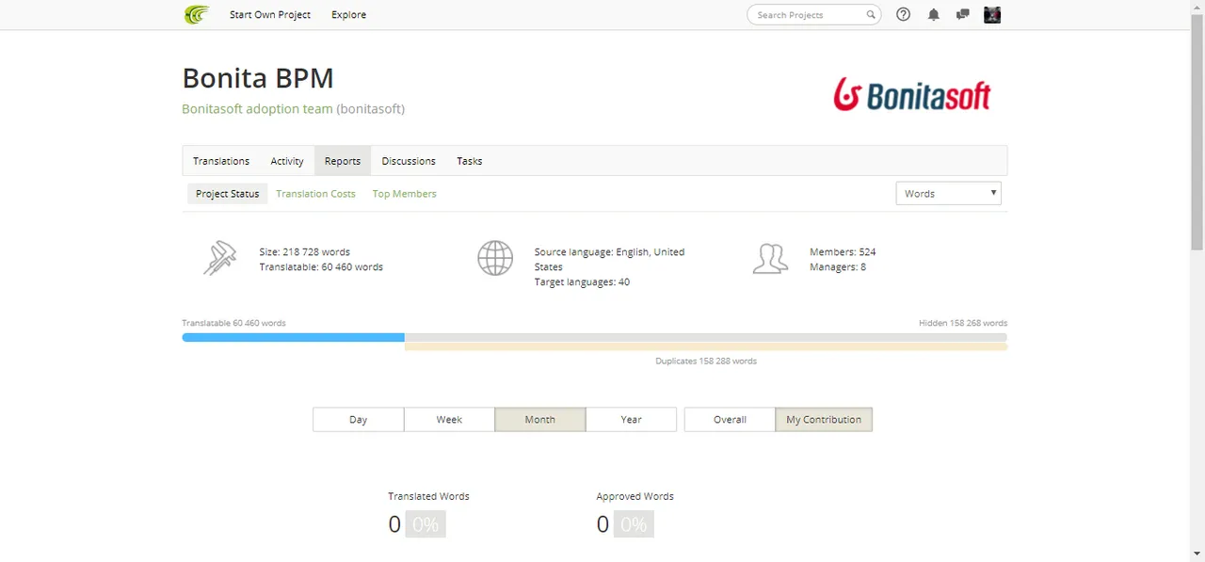1205x562 pixels.
Task: Switch to the Activity tab
Action: 287,161
